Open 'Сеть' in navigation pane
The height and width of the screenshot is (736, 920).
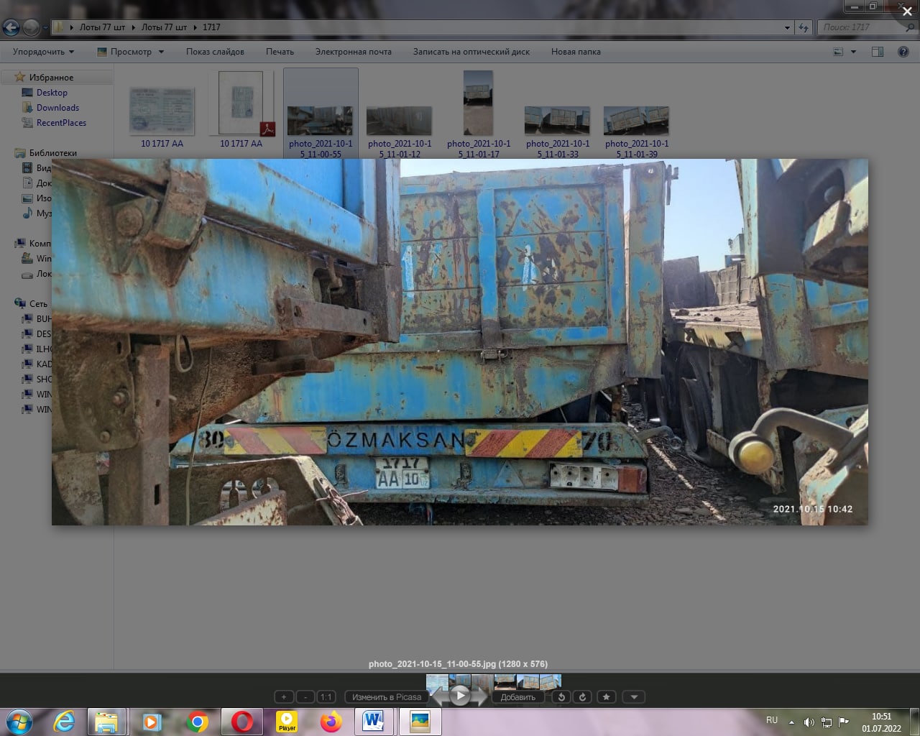38,304
